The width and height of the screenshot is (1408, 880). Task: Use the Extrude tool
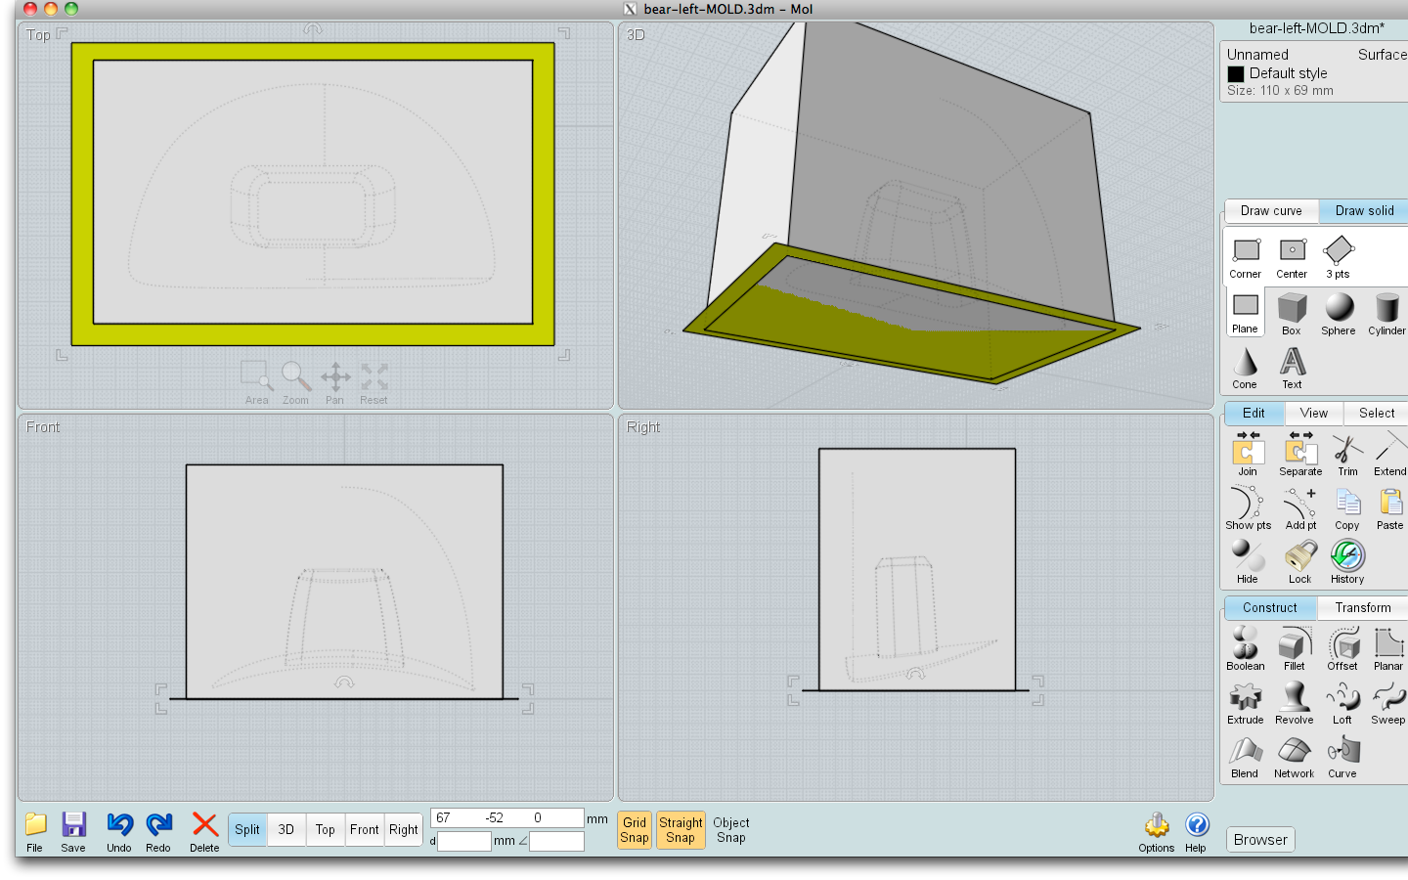(1246, 702)
